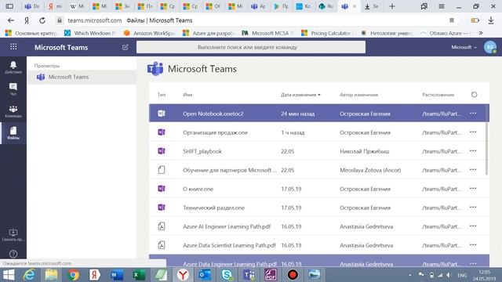Show more bookmarks chevron

coord(481,33)
